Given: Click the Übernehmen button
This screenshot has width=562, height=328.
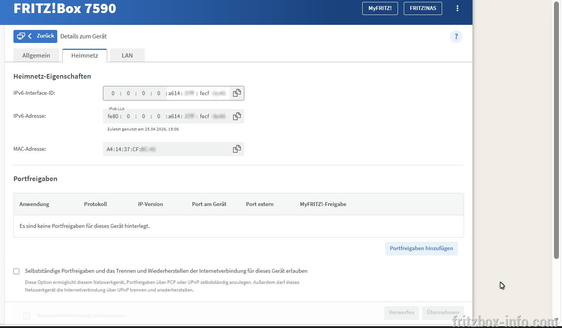Looking at the screenshot, I should tap(443, 312).
